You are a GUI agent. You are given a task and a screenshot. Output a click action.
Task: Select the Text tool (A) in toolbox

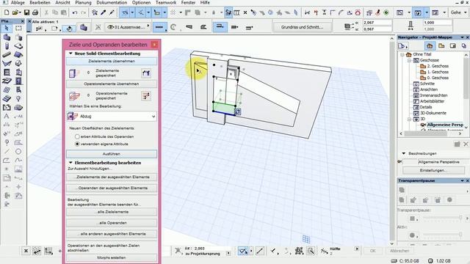click(x=7, y=116)
